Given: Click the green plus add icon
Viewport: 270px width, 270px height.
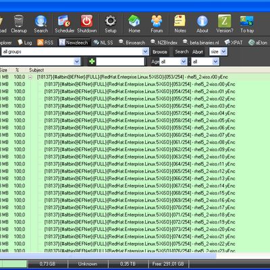Looking at the screenshot, I should click(92, 61).
